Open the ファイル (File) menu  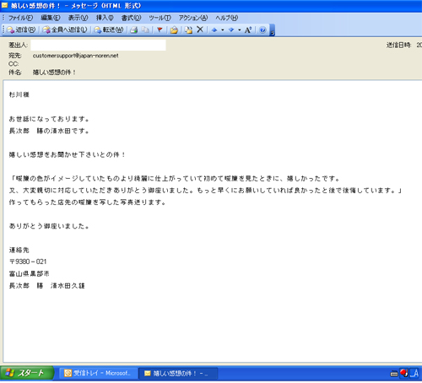tap(20, 18)
